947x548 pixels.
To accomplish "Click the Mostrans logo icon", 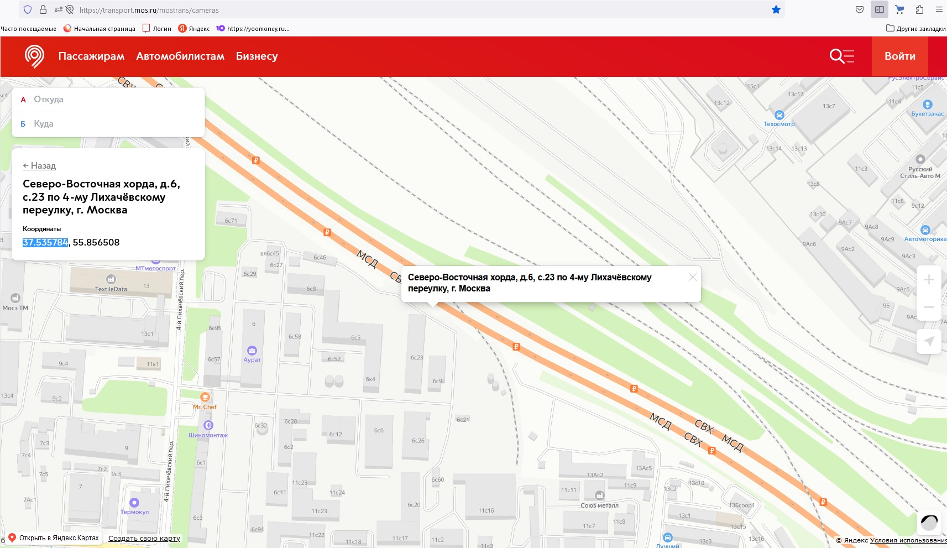I will [34, 56].
